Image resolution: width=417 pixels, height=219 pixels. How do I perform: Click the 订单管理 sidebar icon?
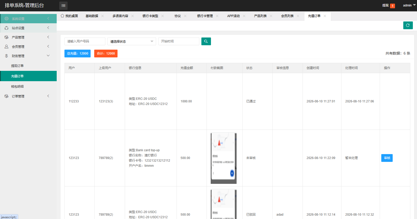[6, 96]
